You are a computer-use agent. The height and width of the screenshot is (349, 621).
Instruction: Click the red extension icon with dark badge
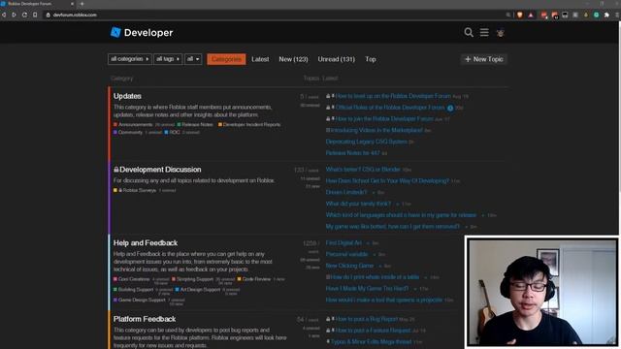pyautogui.click(x=555, y=16)
